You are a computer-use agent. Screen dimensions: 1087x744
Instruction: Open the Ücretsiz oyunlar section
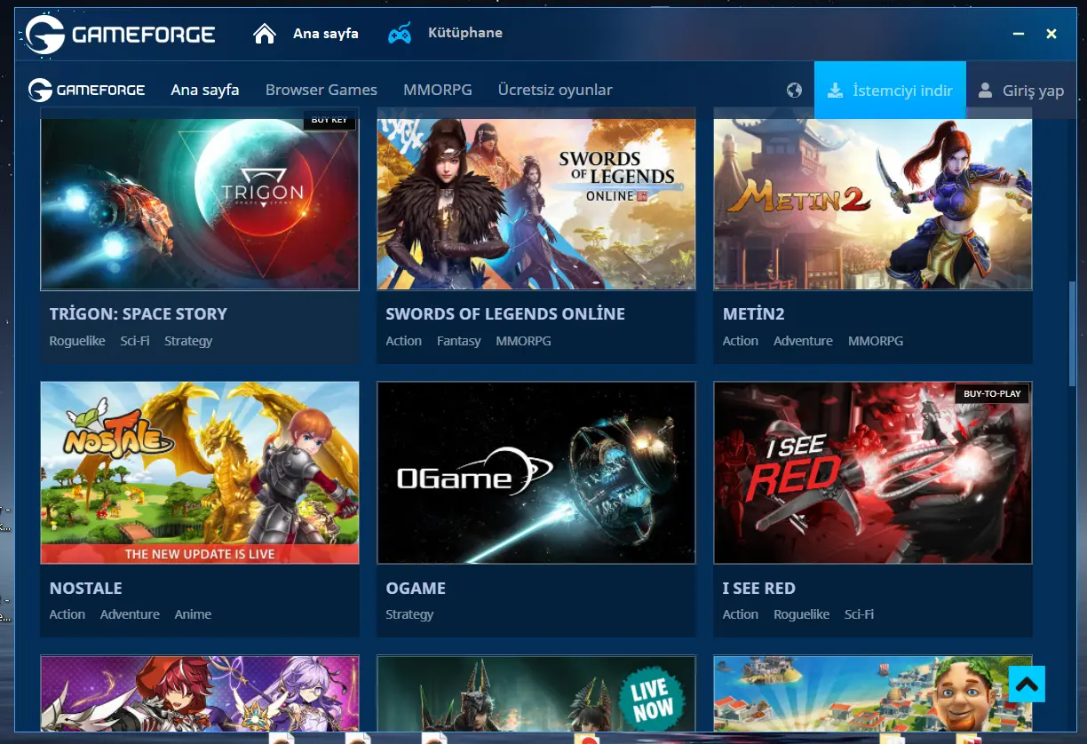click(555, 90)
